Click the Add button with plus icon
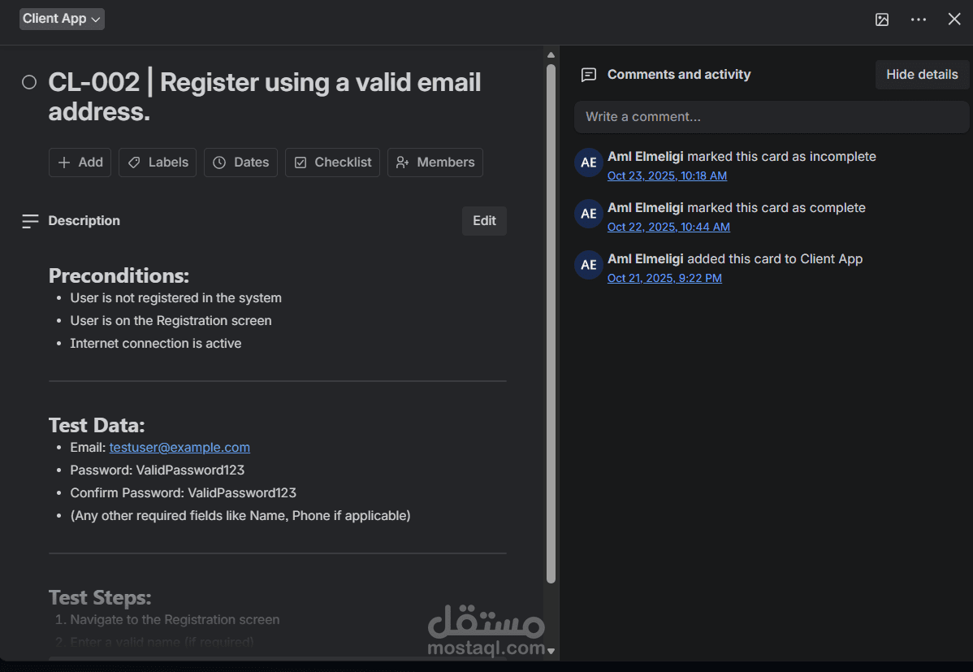The width and height of the screenshot is (973, 672). click(x=80, y=163)
